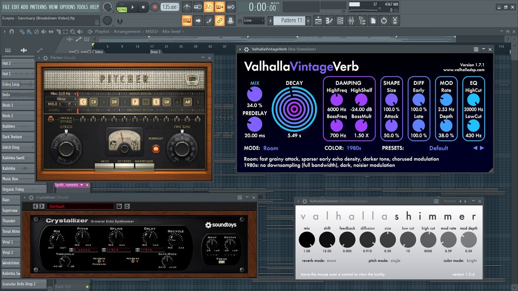Open Pitcher plugin options gear icon
This screenshot has height=291, width=518.
pos(45,58)
